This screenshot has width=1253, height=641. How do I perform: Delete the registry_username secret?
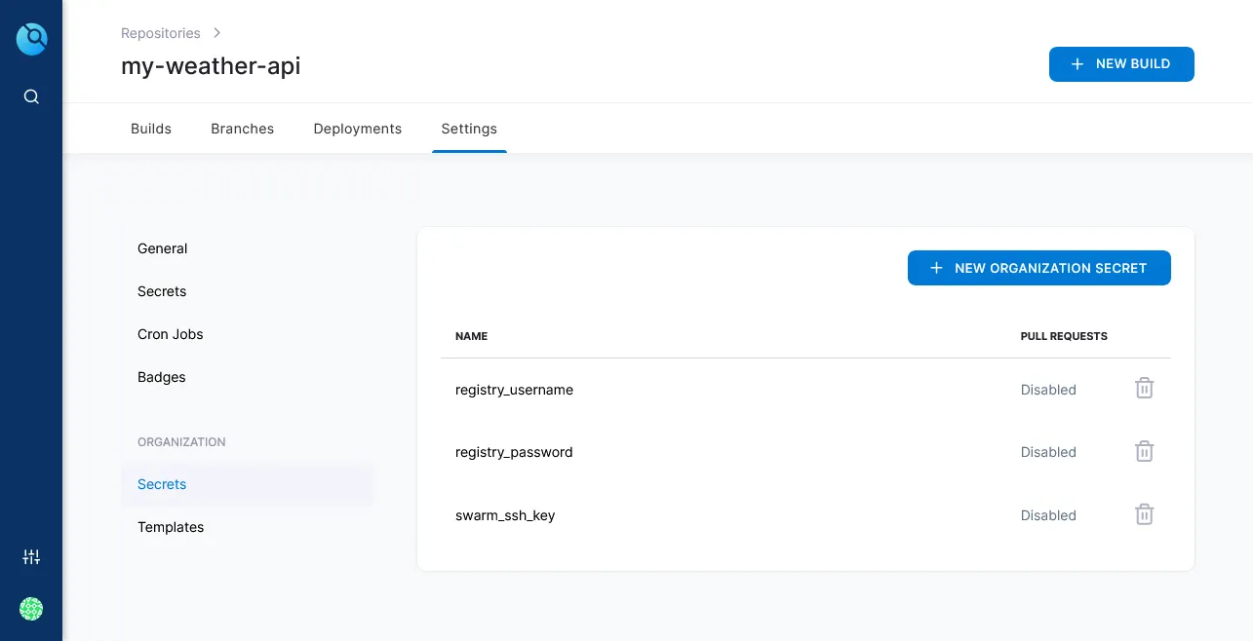pyautogui.click(x=1144, y=389)
